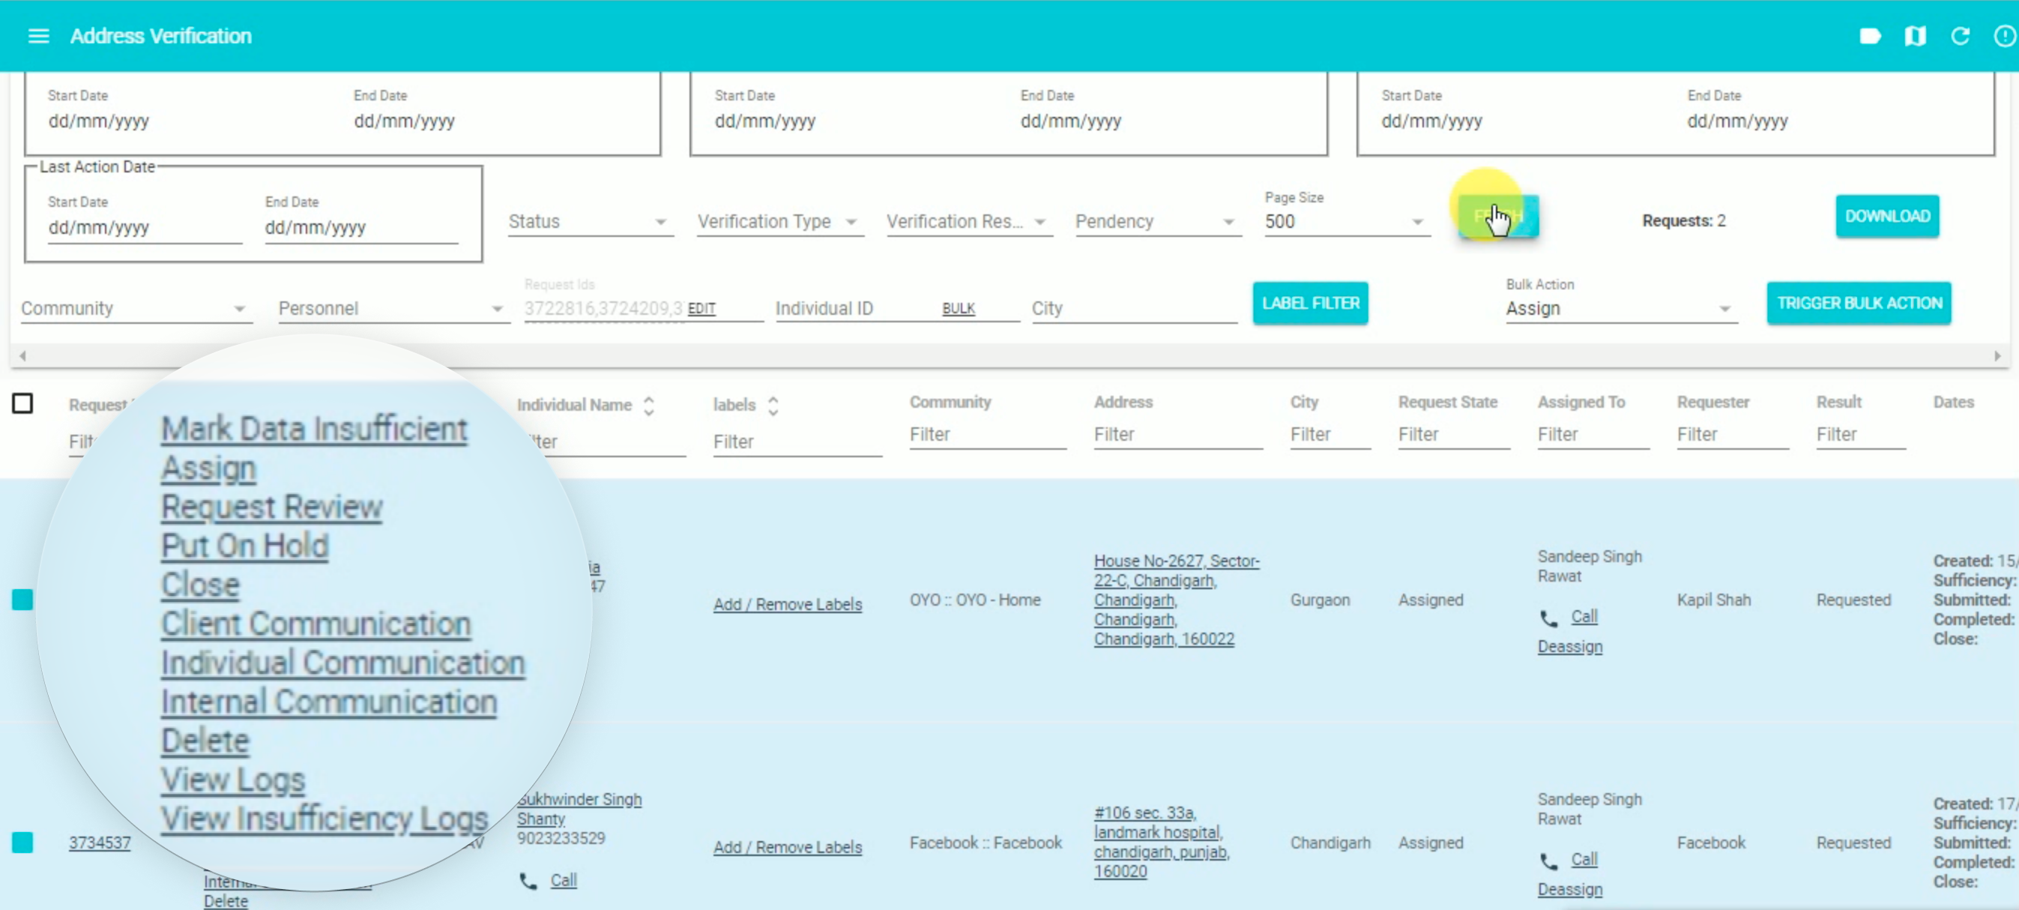This screenshot has height=910, width=2019.
Task: Click the phone icon under number 9023233529
Action: pos(528,882)
